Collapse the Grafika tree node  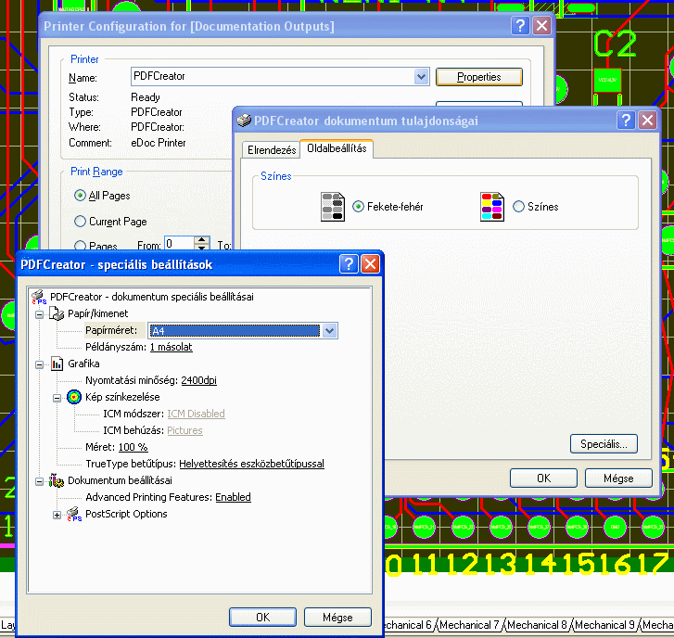pyautogui.click(x=40, y=364)
